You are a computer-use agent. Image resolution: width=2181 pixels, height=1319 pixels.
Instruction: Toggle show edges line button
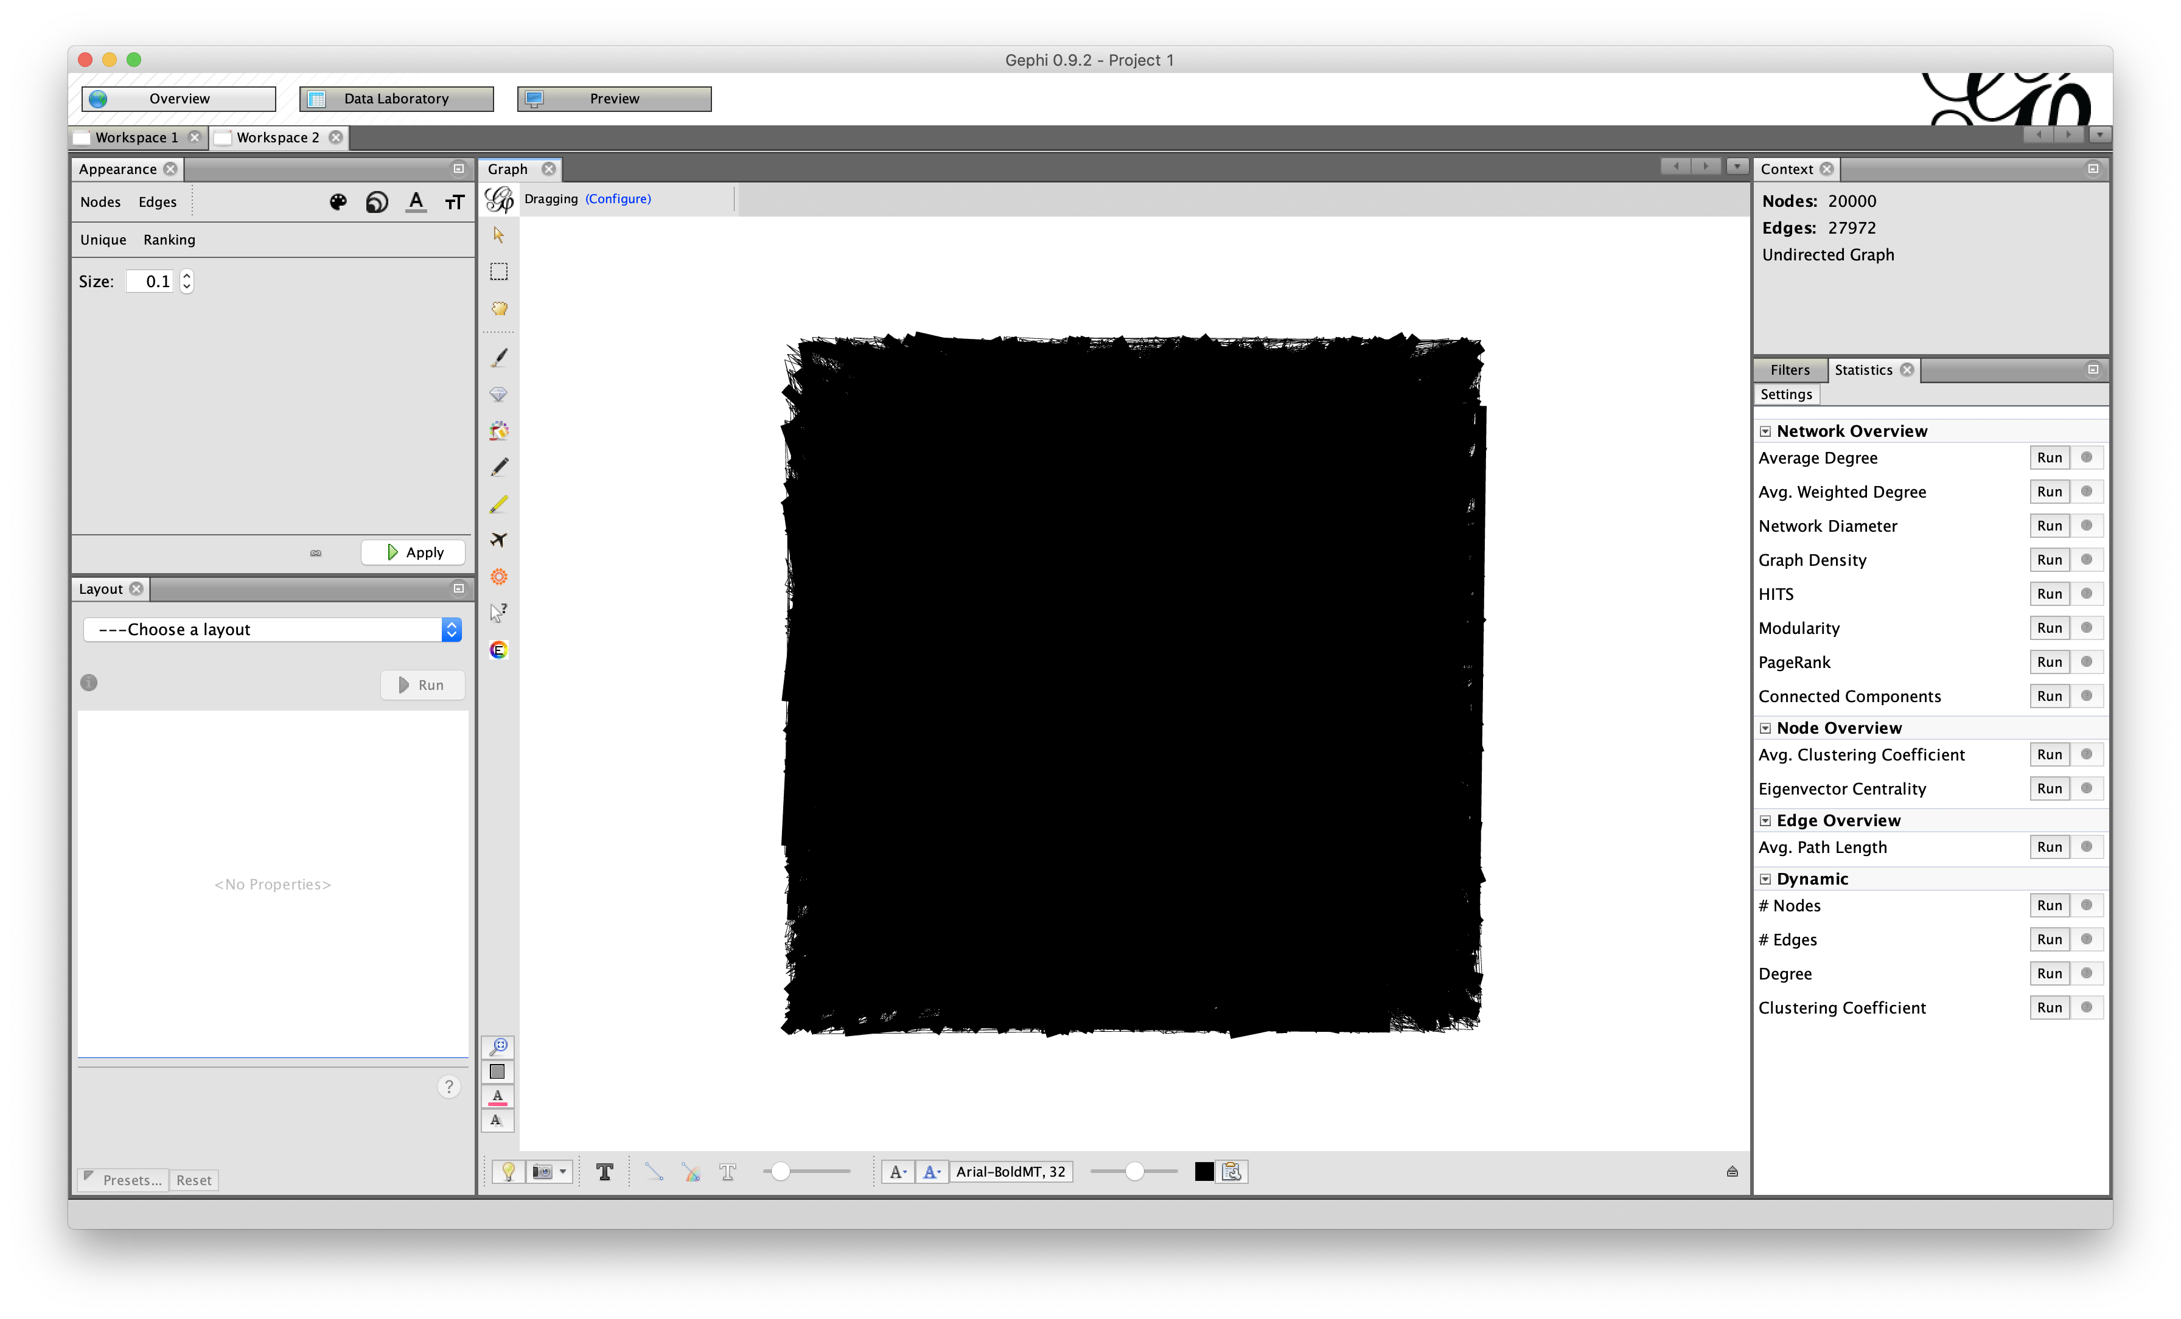click(653, 1172)
